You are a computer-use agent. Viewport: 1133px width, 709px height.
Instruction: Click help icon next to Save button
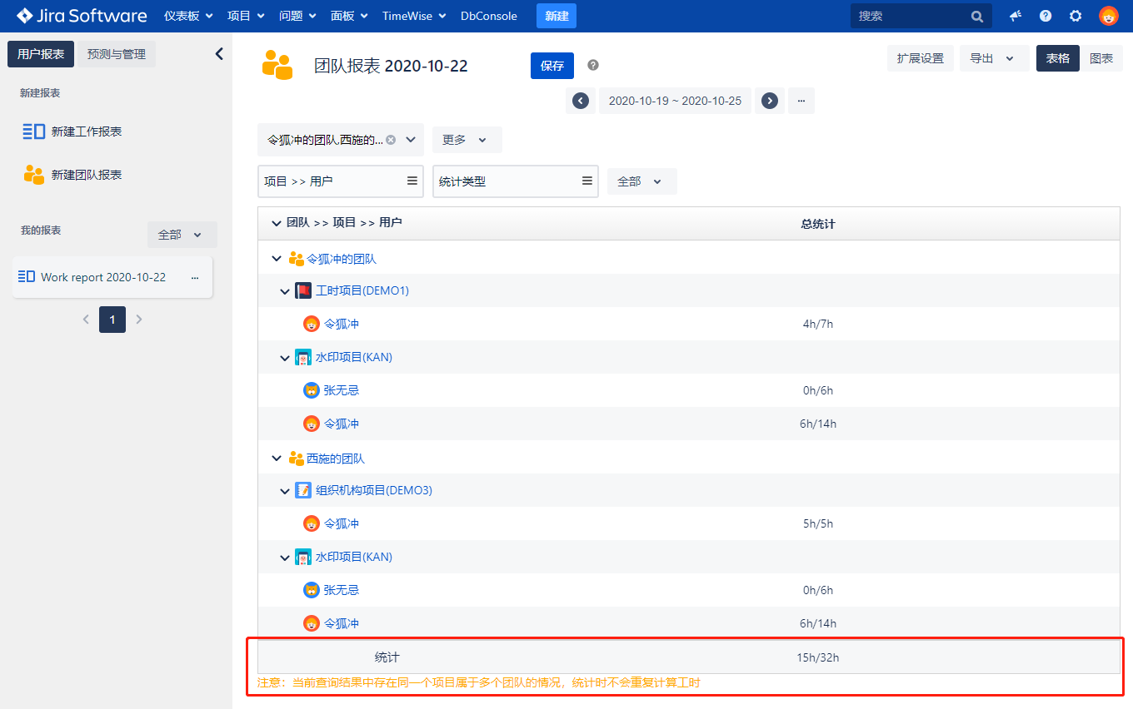coord(593,65)
